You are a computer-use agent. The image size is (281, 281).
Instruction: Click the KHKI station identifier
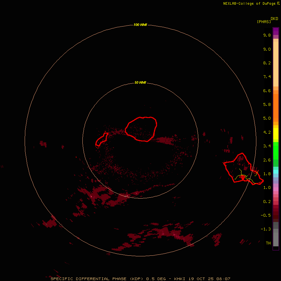pyautogui.click(x=180, y=279)
